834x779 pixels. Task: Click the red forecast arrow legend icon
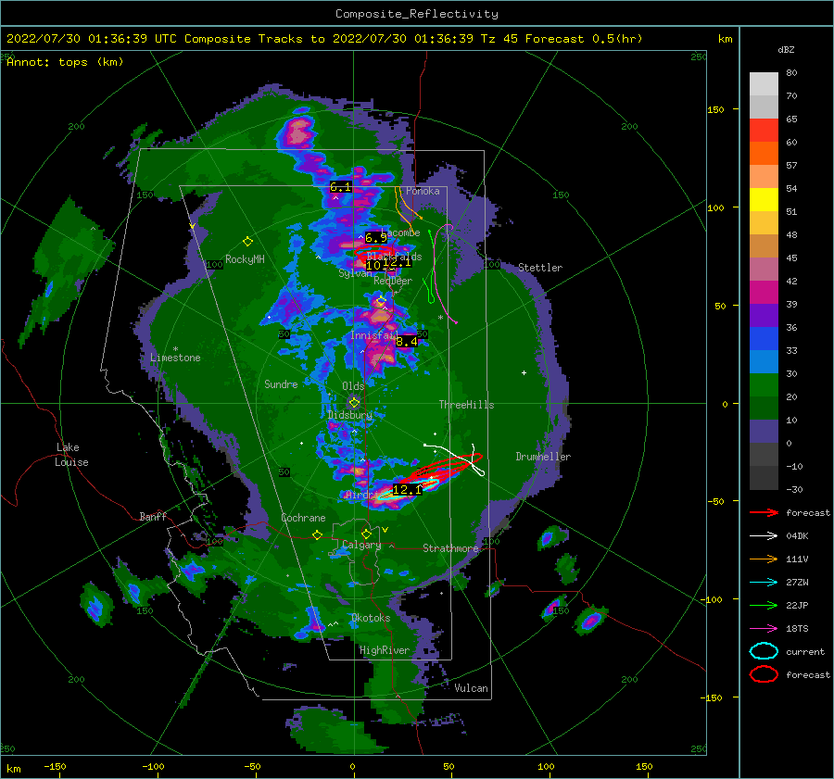(764, 512)
